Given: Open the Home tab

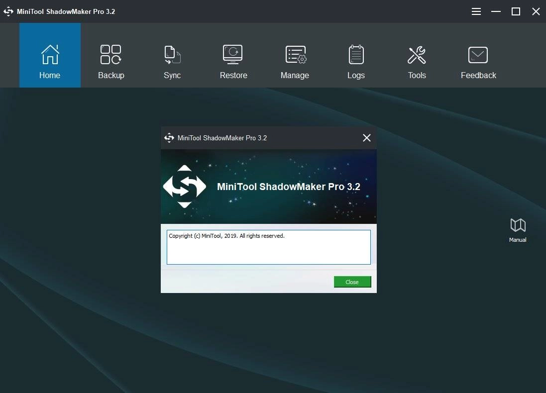Looking at the screenshot, I should tap(50, 55).
